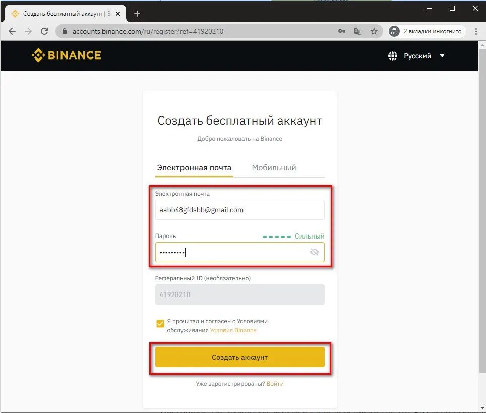Click the referral ID field 41920210

pyautogui.click(x=239, y=294)
